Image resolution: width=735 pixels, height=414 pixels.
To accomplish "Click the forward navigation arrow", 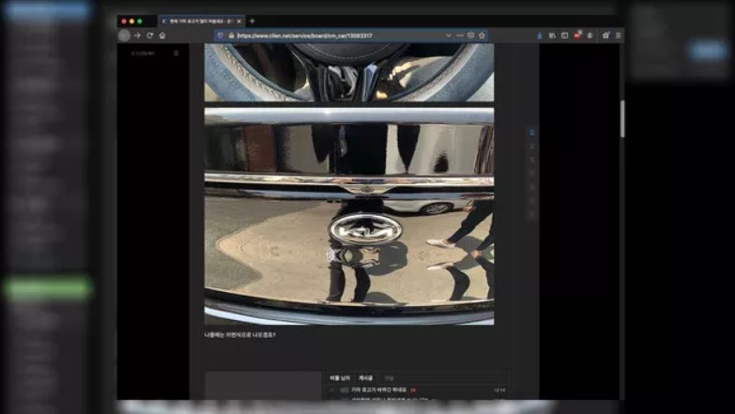I will (137, 36).
